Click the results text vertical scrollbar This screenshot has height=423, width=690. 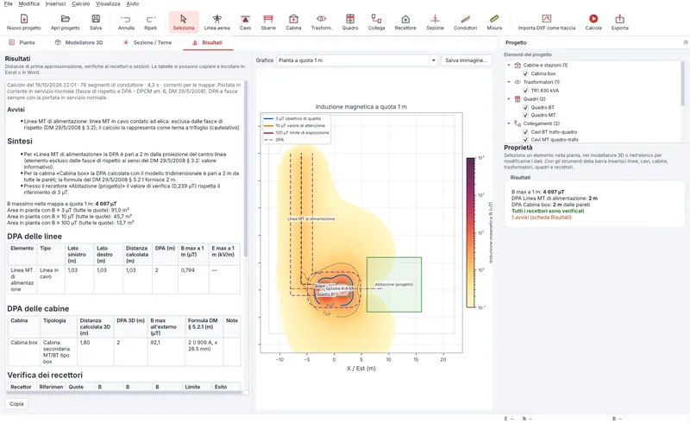click(246, 167)
